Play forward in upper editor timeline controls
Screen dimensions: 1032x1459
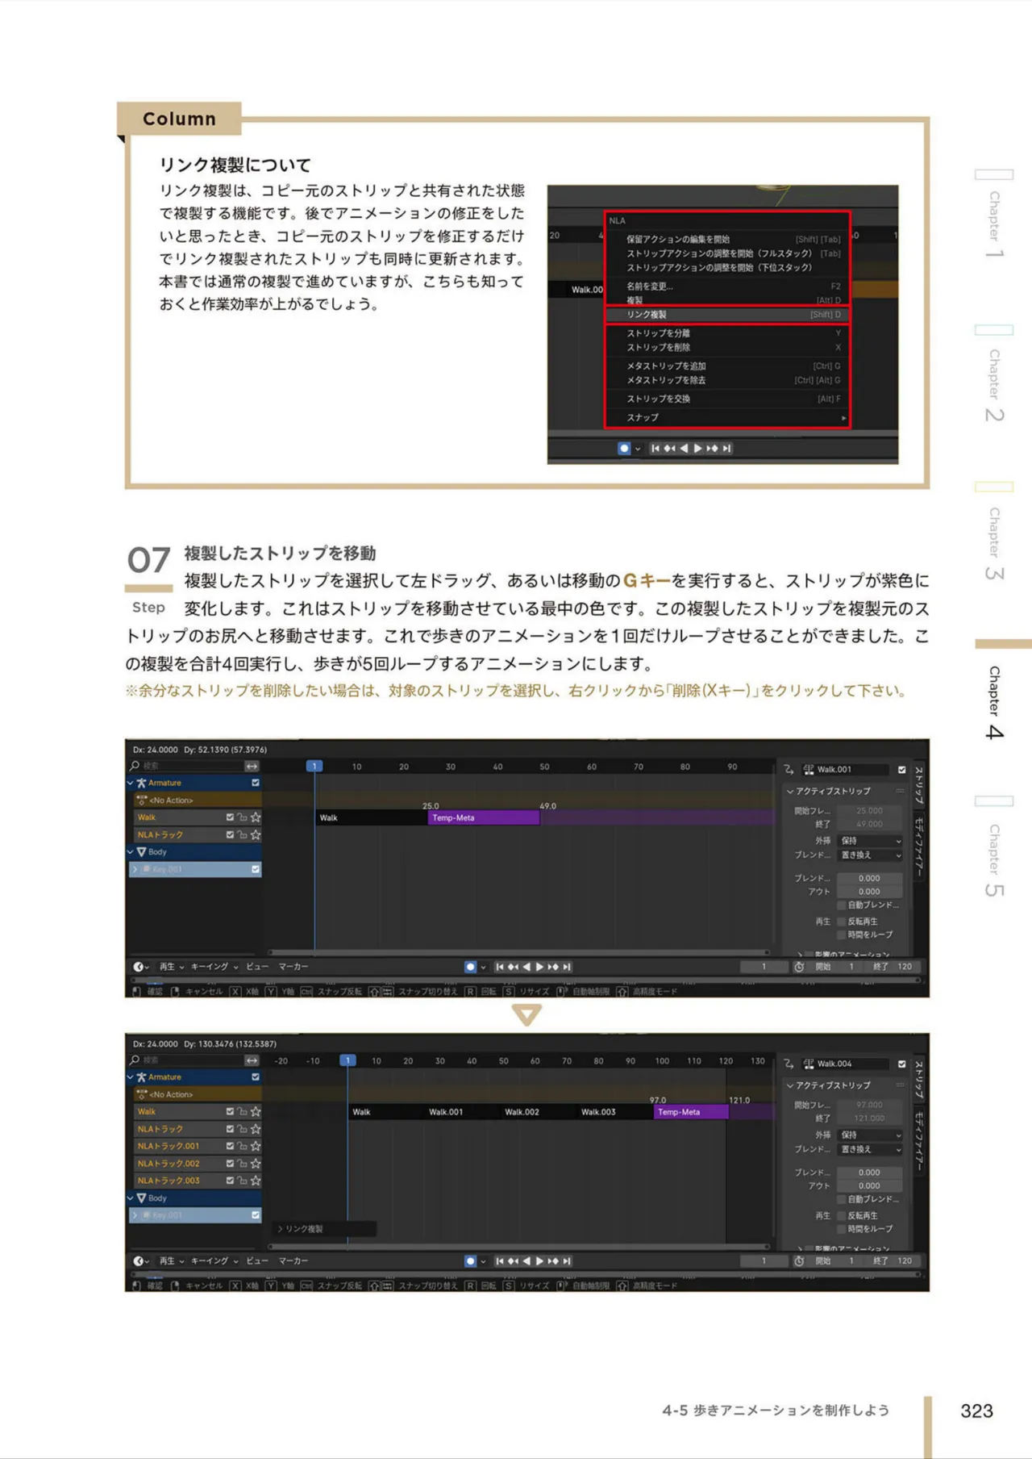tap(540, 967)
